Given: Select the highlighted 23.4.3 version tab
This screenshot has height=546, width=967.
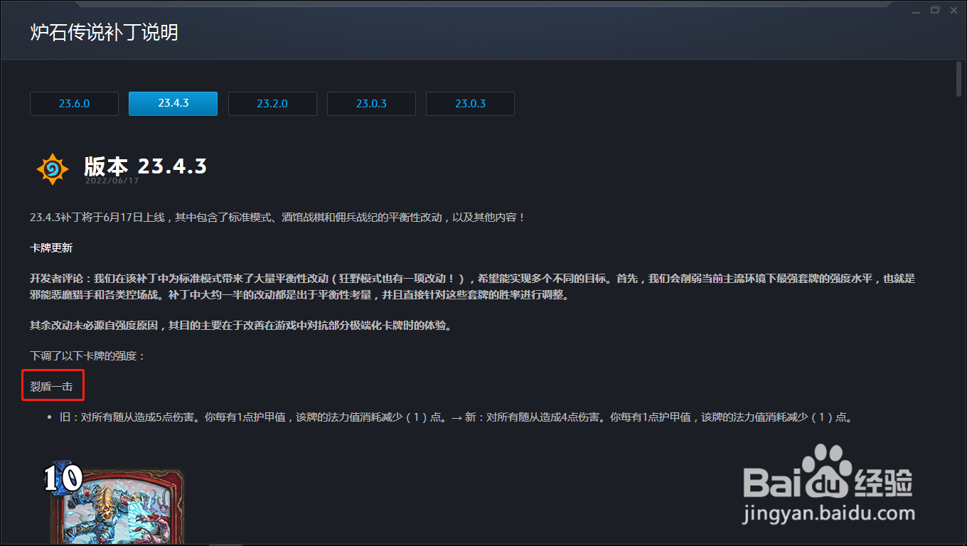Looking at the screenshot, I should point(173,104).
